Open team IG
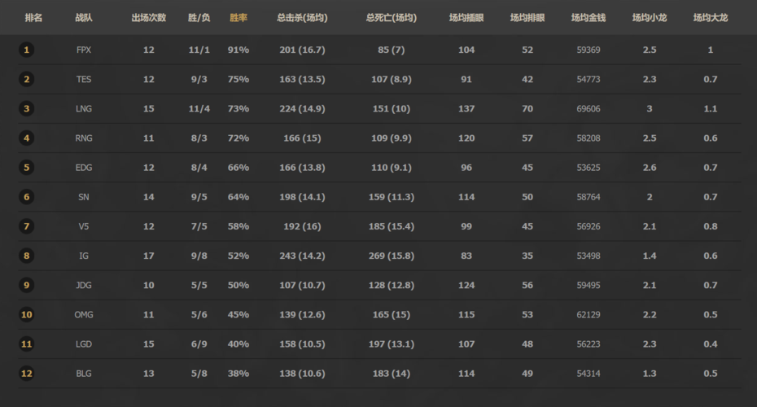The width and height of the screenshot is (757, 407). pyautogui.click(x=84, y=256)
